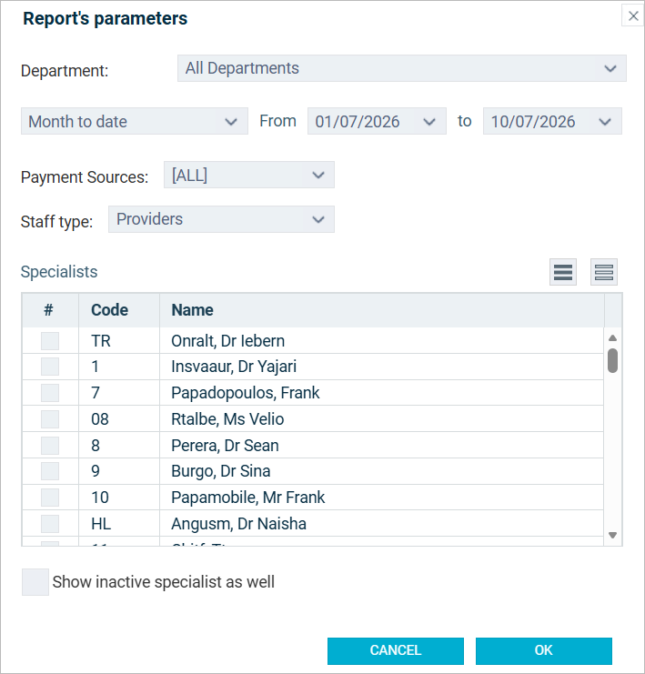Open the Month to date period dropdown
This screenshot has height=674, width=645.
coord(134,121)
